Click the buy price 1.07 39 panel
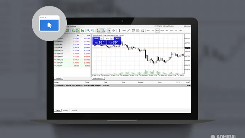Screen dimensions: 245x138 point(114,42)
